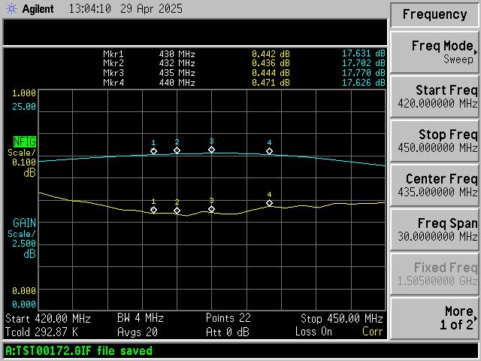Select cyan gain marker 3 diamond

[212, 150]
